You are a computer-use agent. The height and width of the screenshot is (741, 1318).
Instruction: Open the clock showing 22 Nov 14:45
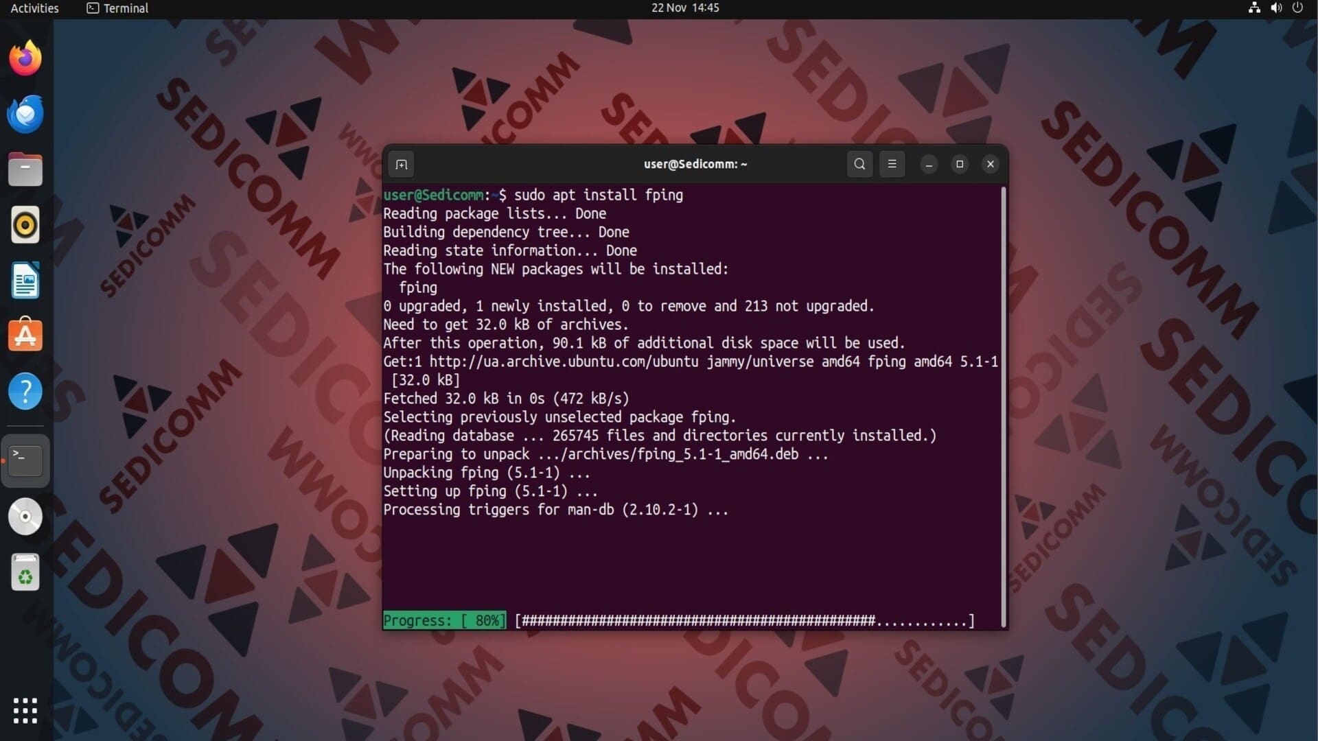tap(685, 8)
